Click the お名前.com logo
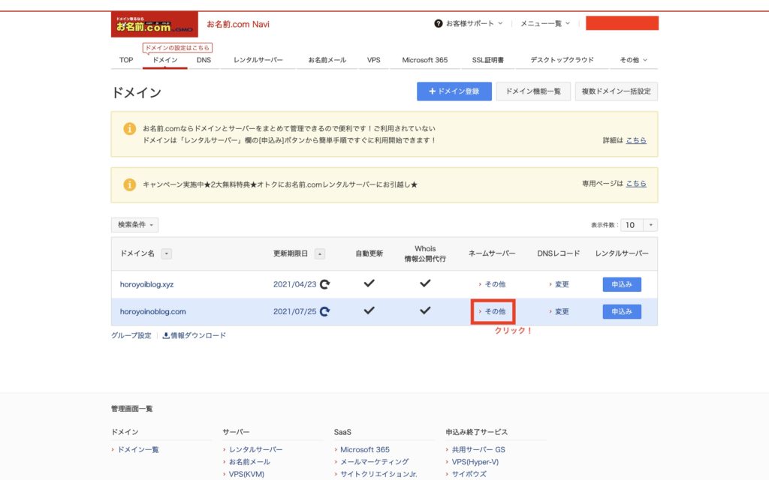 tap(155, 25)
